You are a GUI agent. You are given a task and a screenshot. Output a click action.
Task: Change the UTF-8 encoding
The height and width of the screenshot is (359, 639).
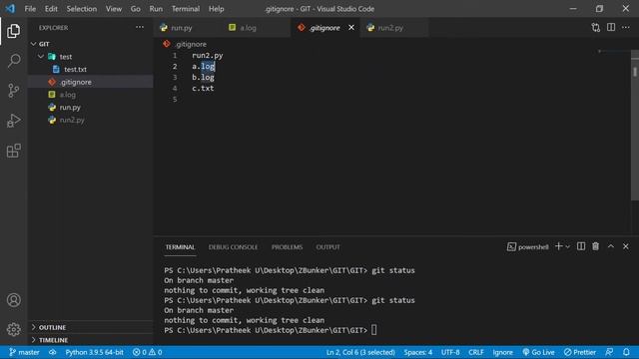[450, 352]
